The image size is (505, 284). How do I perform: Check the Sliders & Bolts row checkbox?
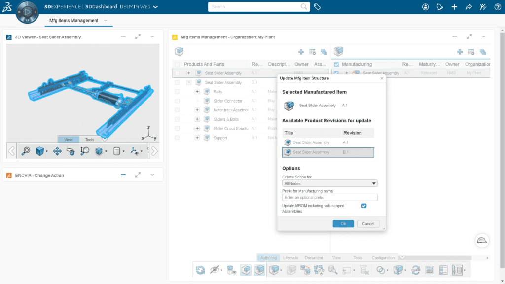177,119
